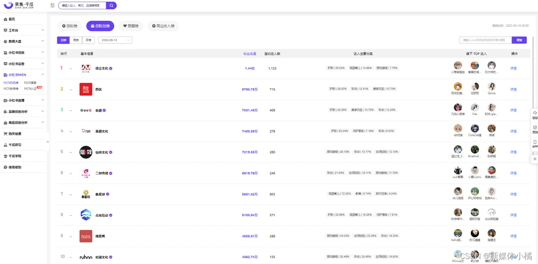Click 详情 link for 侵尘文化 row
The image size is (538, 264).
[513, 68]
